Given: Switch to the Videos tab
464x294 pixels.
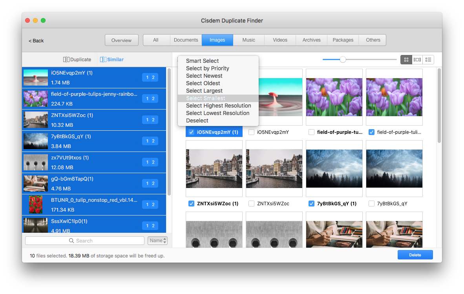Looking at the screenshot, I should pyautogui.click(x=280, y=40).
